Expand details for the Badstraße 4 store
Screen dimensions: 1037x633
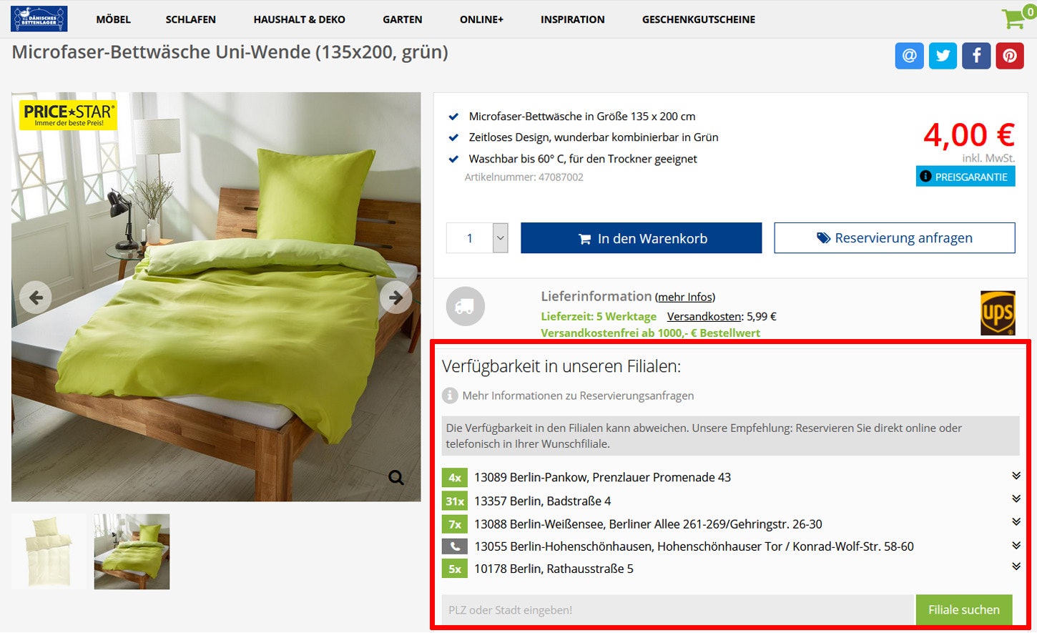[x=1016, y=498]
